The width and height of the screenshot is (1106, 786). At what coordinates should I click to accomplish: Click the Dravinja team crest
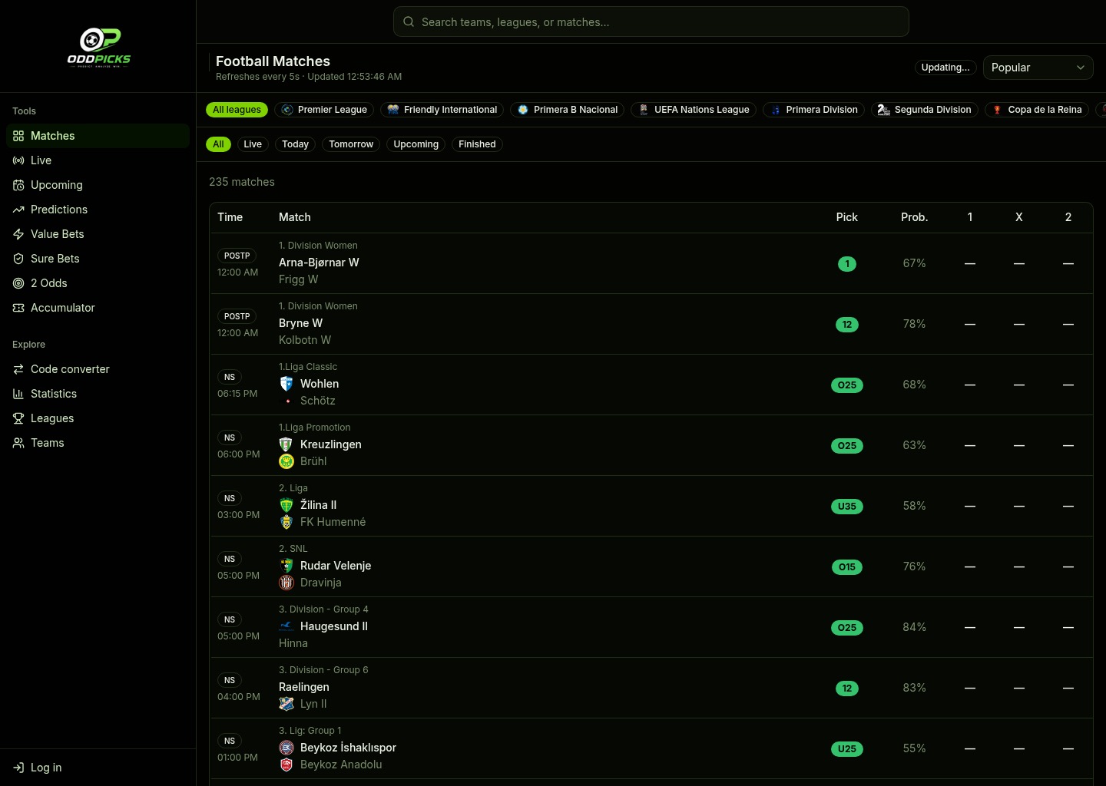tap(286, 583)
